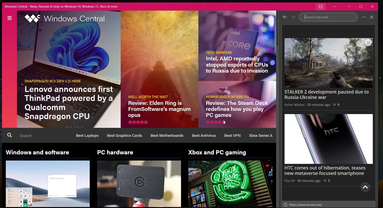Screen dimensions: 383x208
Task: Open visual search on the STALKER 2 thumbnail
Action: pyautogui.click(x=369, y=42)
